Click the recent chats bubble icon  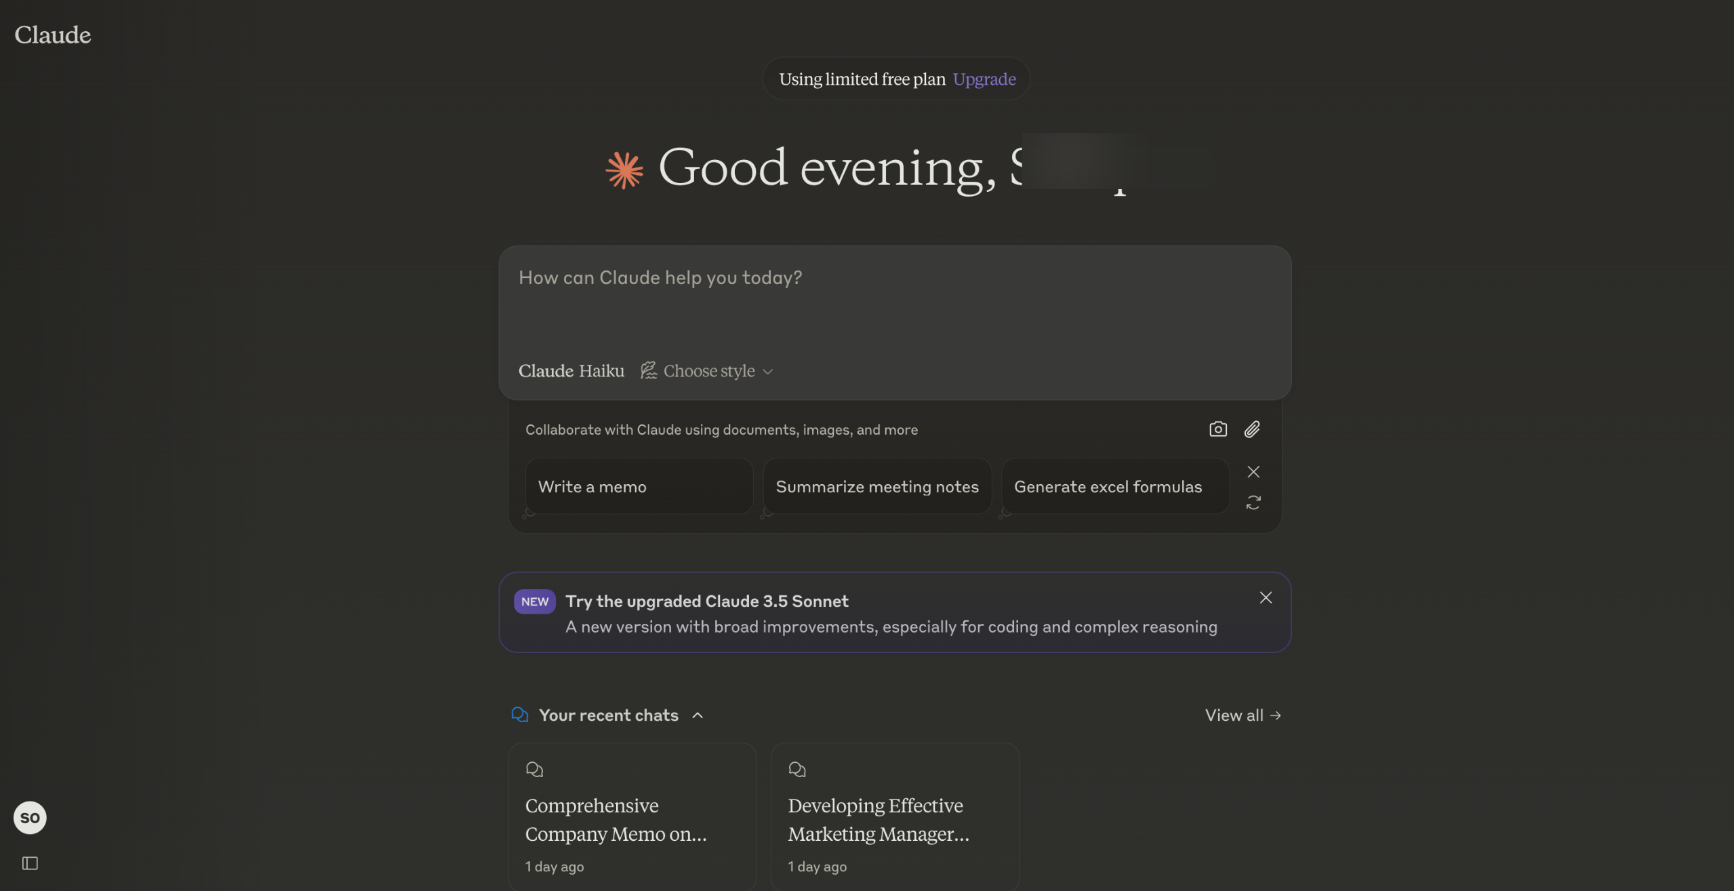519,715
